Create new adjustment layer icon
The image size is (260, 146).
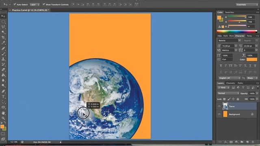click(236, 142)
